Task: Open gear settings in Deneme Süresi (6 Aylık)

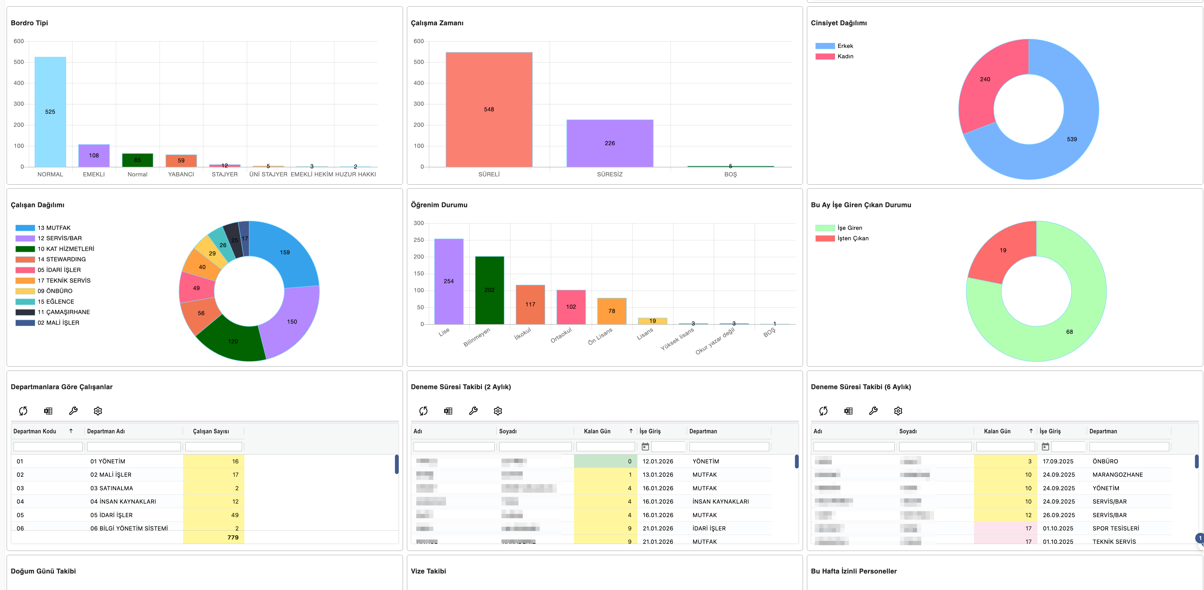Action: [898, 411]
